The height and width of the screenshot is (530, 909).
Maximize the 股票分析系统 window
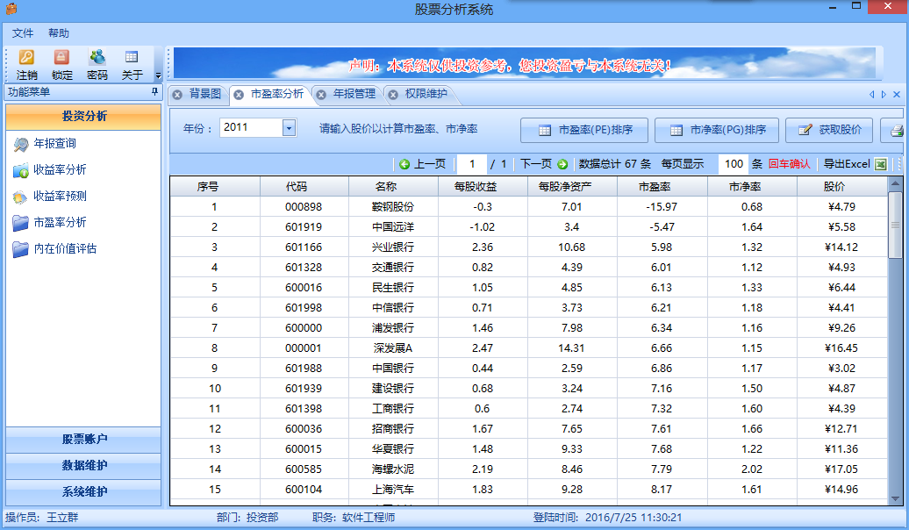[855, 6]
